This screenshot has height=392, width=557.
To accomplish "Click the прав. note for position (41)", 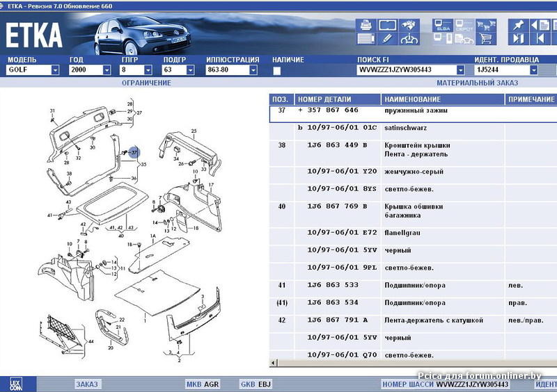I will (x=517, y=303).
